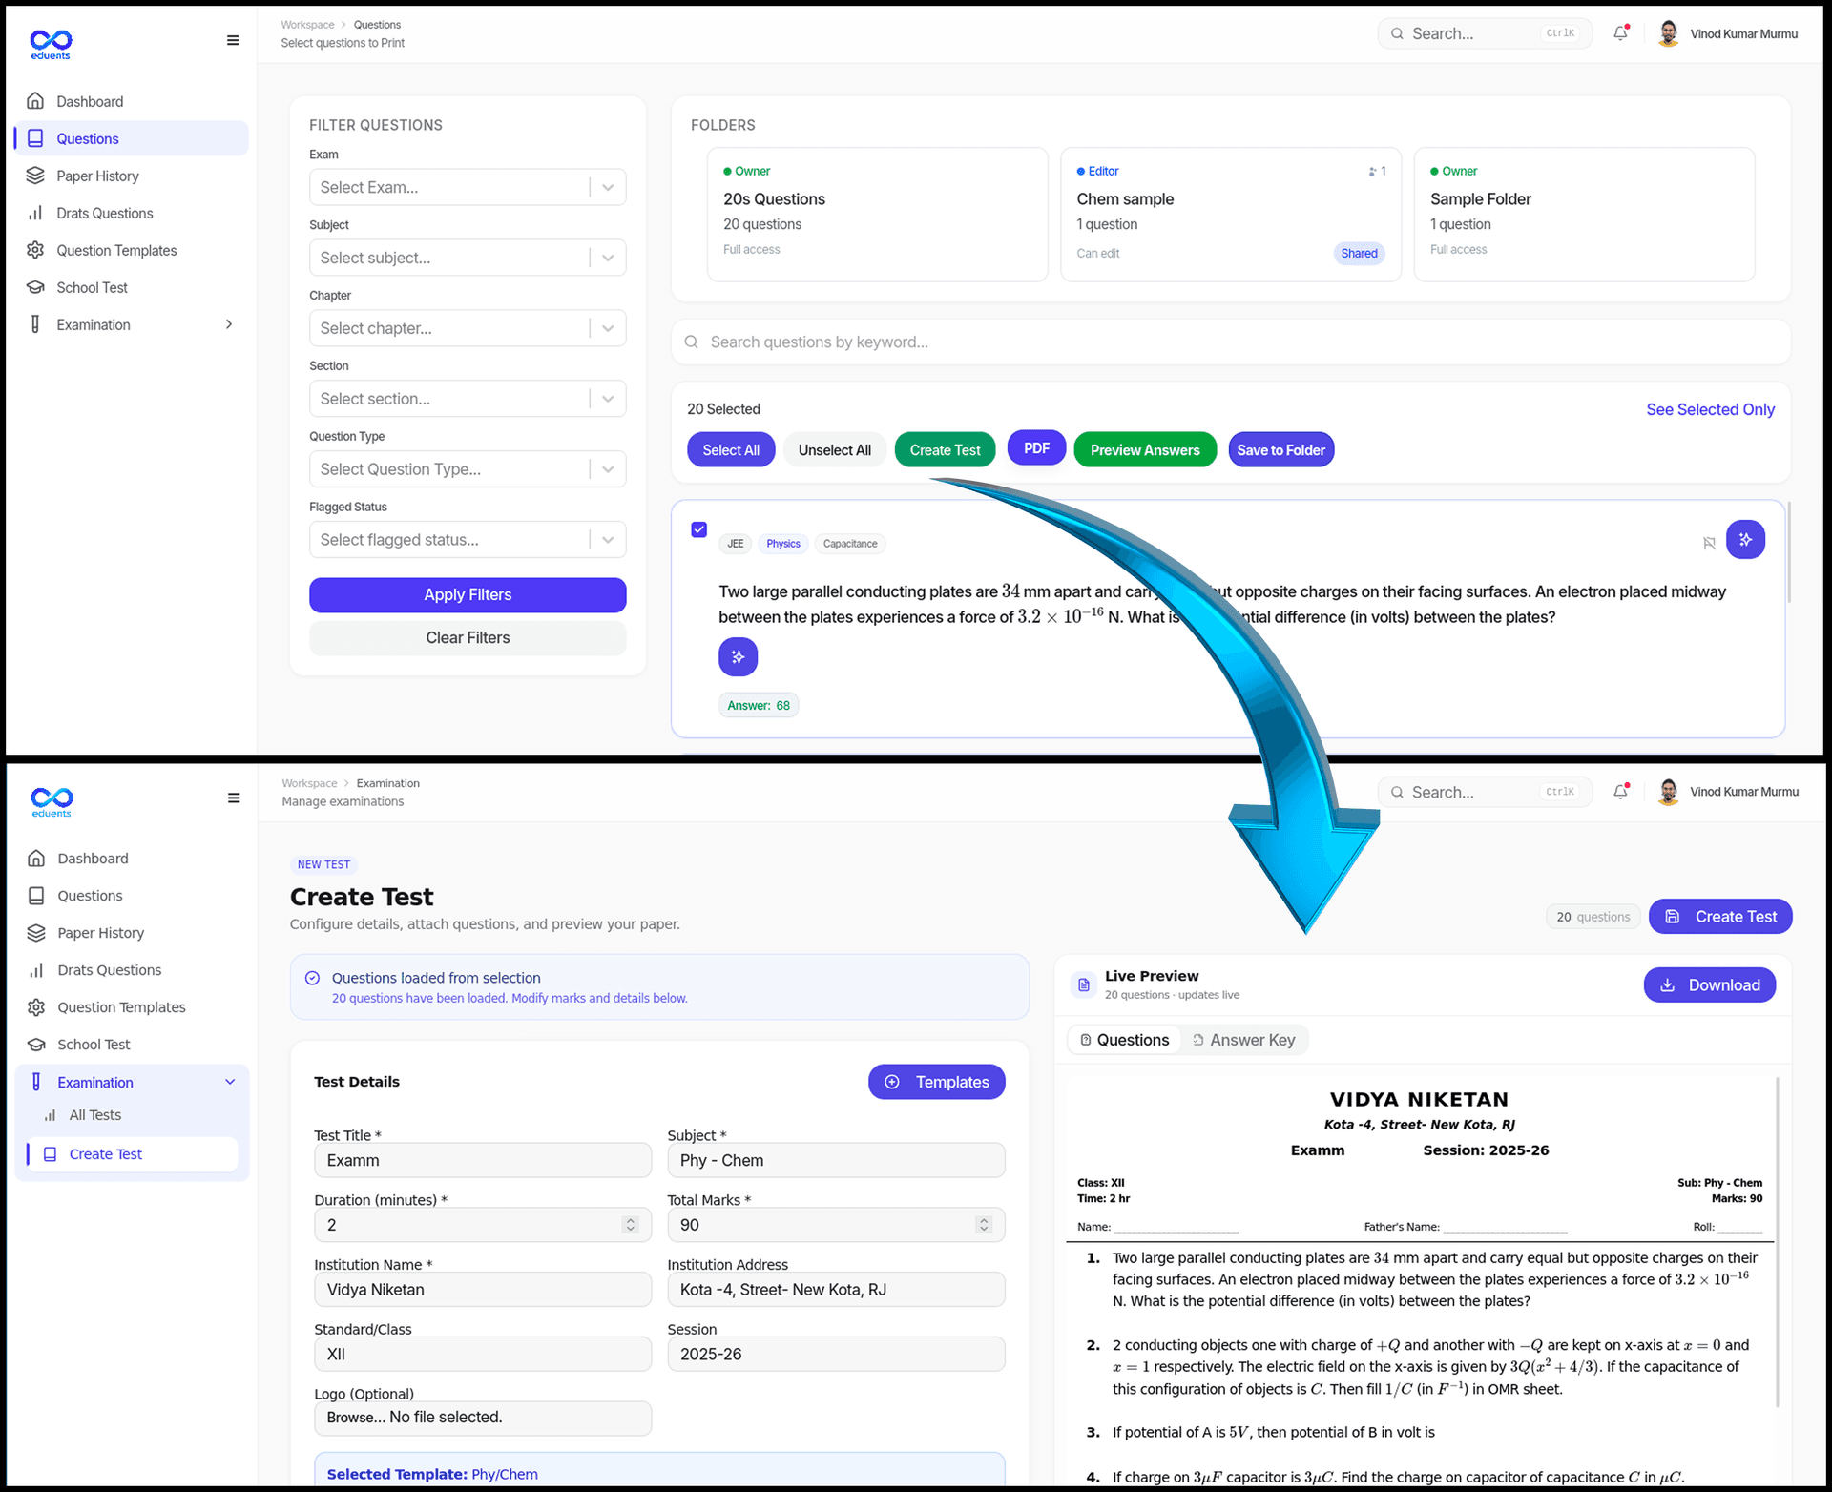Open the Select section dropdown
The image size is (1832, 1492).
[468, 399]
